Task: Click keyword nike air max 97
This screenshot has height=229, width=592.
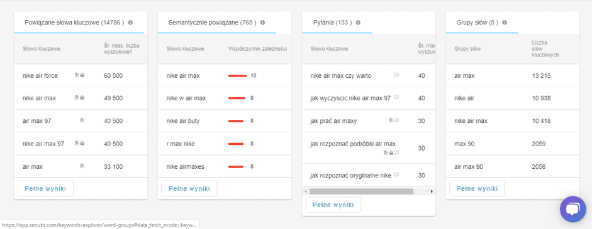Action: click(x=43, y=144)
